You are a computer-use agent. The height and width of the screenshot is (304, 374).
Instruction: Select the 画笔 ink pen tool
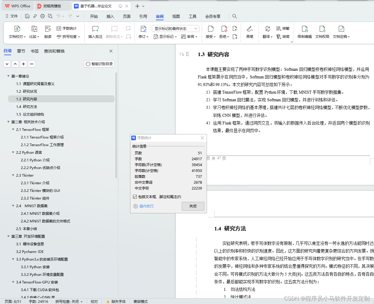(250, 31)
